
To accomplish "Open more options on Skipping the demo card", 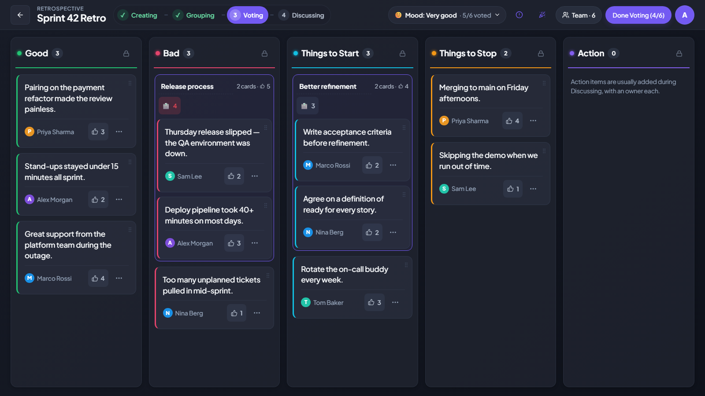I will (x=533, y=189).
